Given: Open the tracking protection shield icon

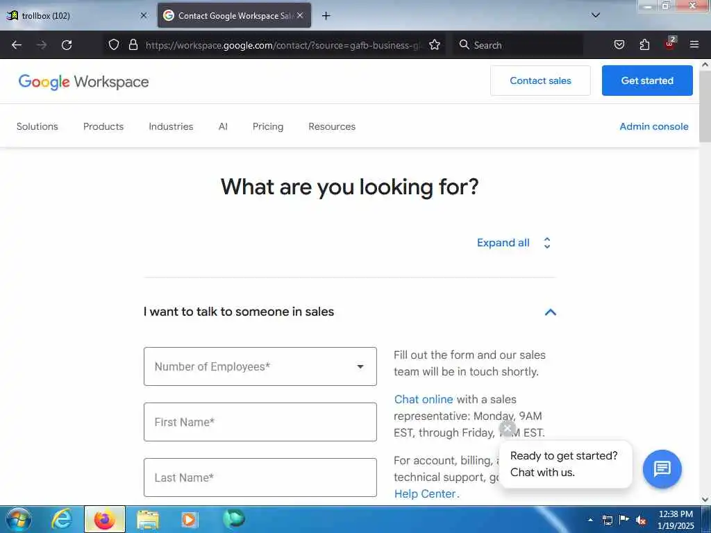Looking at the screenshot, I should pos(114,44).
